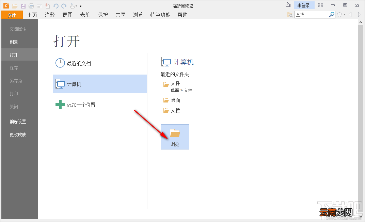Switch to the 主页 tab
This screenshot has height=222, width=365.
32,15
